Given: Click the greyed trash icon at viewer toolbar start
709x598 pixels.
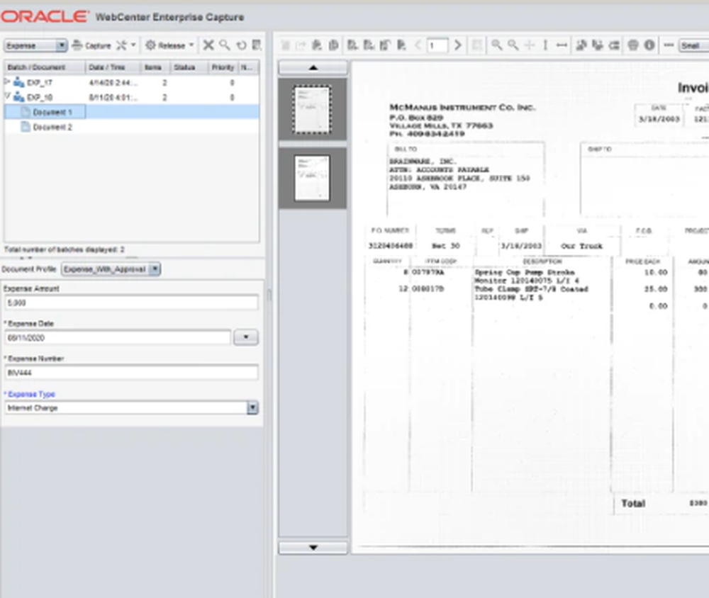Looking at the screenshot, I should click(285, 45).
